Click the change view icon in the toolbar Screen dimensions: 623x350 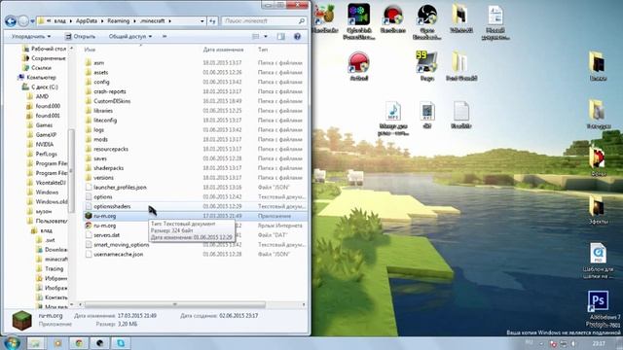point(255,37)
